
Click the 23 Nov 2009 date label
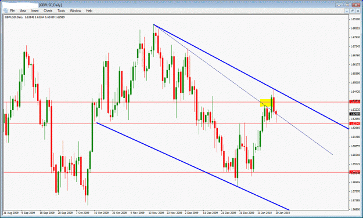click(174, 213)
